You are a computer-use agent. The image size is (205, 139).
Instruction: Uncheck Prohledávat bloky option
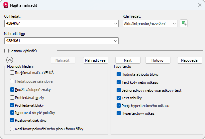click(12, 105)
